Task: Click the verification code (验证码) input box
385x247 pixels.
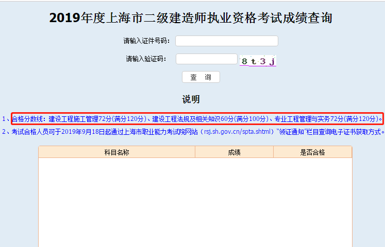Action: (206, 59)
